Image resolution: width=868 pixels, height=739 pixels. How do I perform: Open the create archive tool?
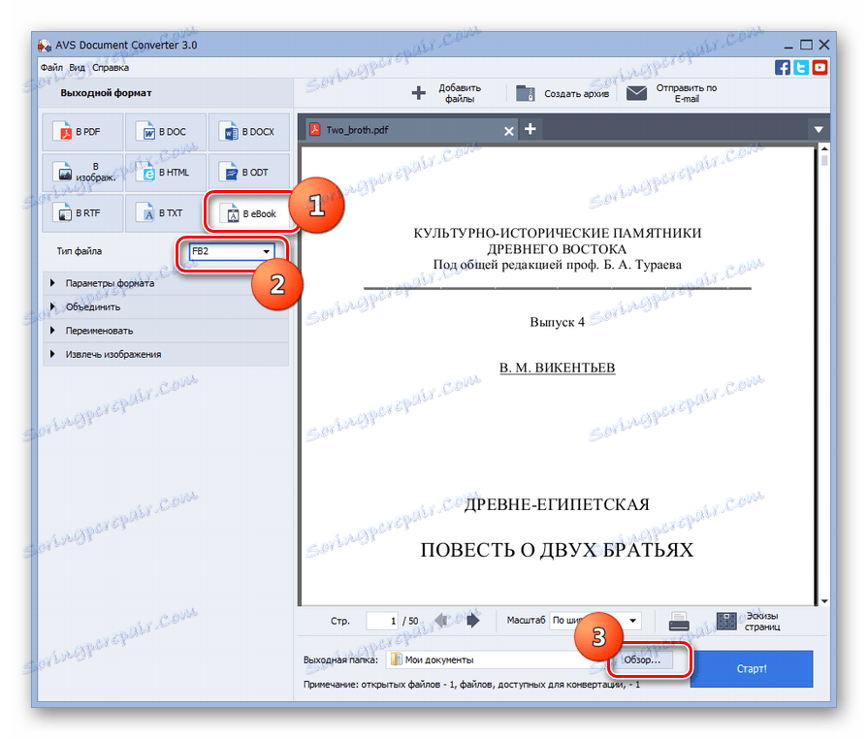pyautogui.click(x=563, y=93)
